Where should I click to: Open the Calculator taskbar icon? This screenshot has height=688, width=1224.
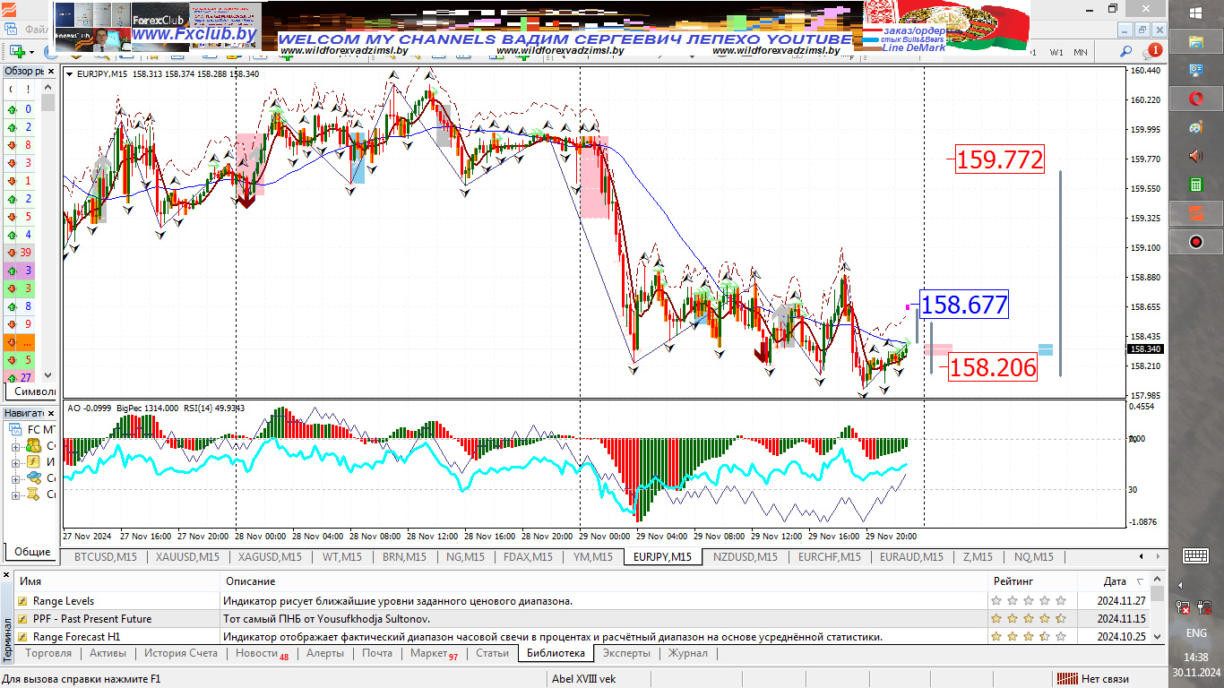[x=1195, y=185]
